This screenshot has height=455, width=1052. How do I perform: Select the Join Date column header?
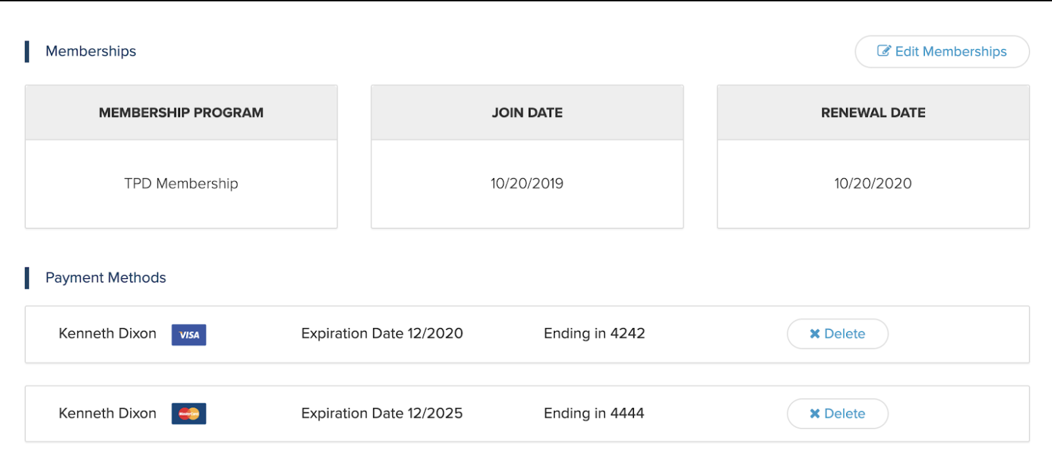527,113
